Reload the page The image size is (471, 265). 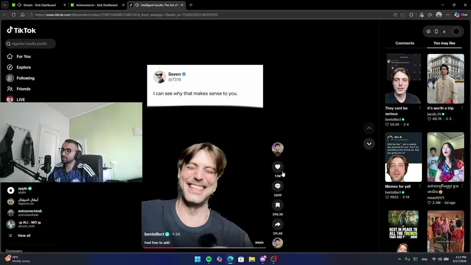[14, 15]
